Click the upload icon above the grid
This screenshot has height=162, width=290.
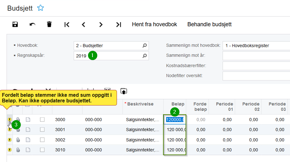[x=124, y=91]
